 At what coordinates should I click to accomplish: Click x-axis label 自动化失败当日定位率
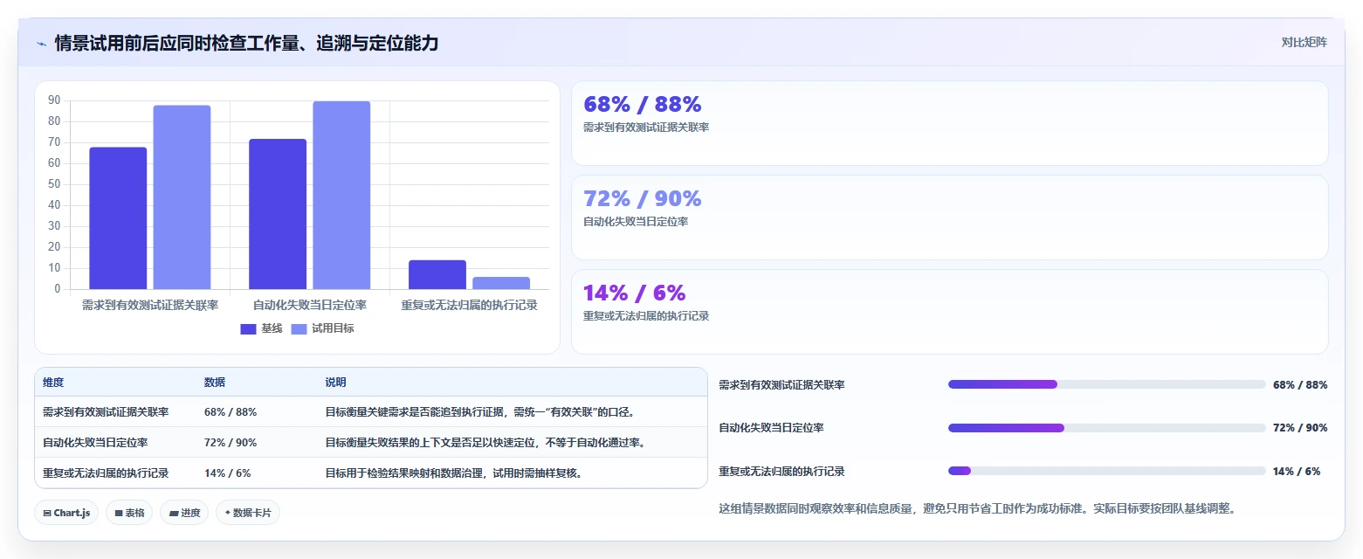310,305
